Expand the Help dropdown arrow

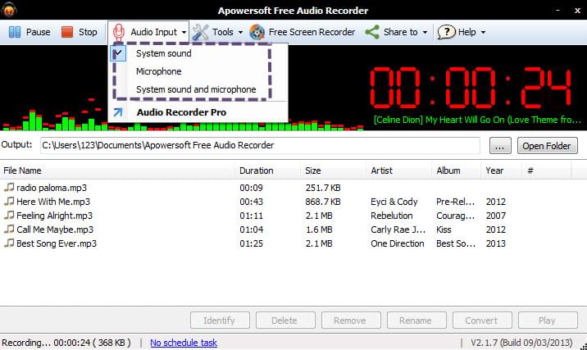pos(483,33)
